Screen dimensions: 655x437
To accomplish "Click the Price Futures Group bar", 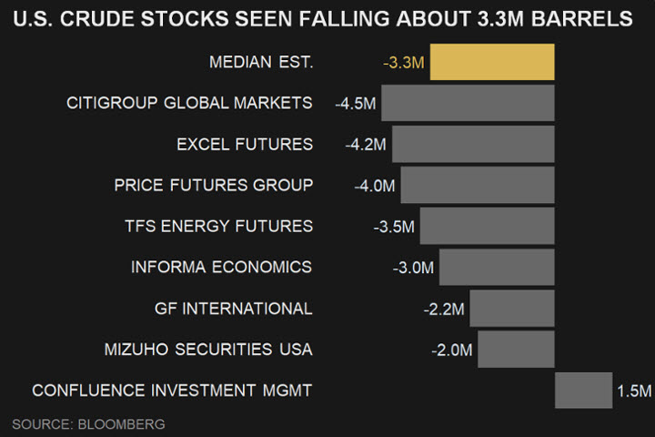I will tap(477, 185).
